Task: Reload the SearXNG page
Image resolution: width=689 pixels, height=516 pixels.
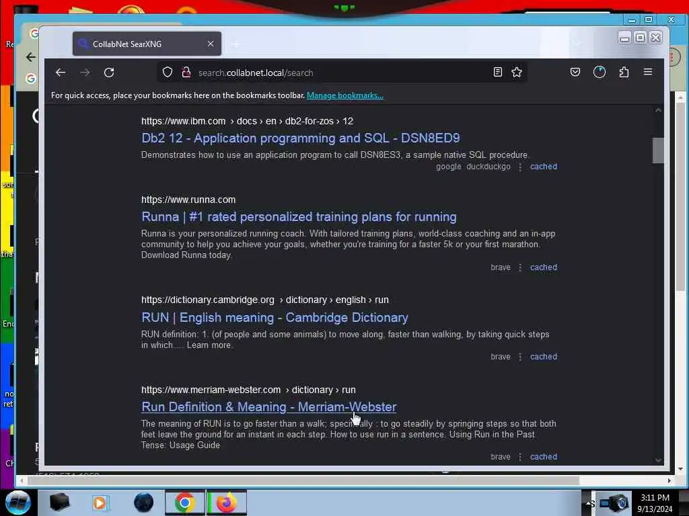Action: pyautogui.click(x=109, y=73)
